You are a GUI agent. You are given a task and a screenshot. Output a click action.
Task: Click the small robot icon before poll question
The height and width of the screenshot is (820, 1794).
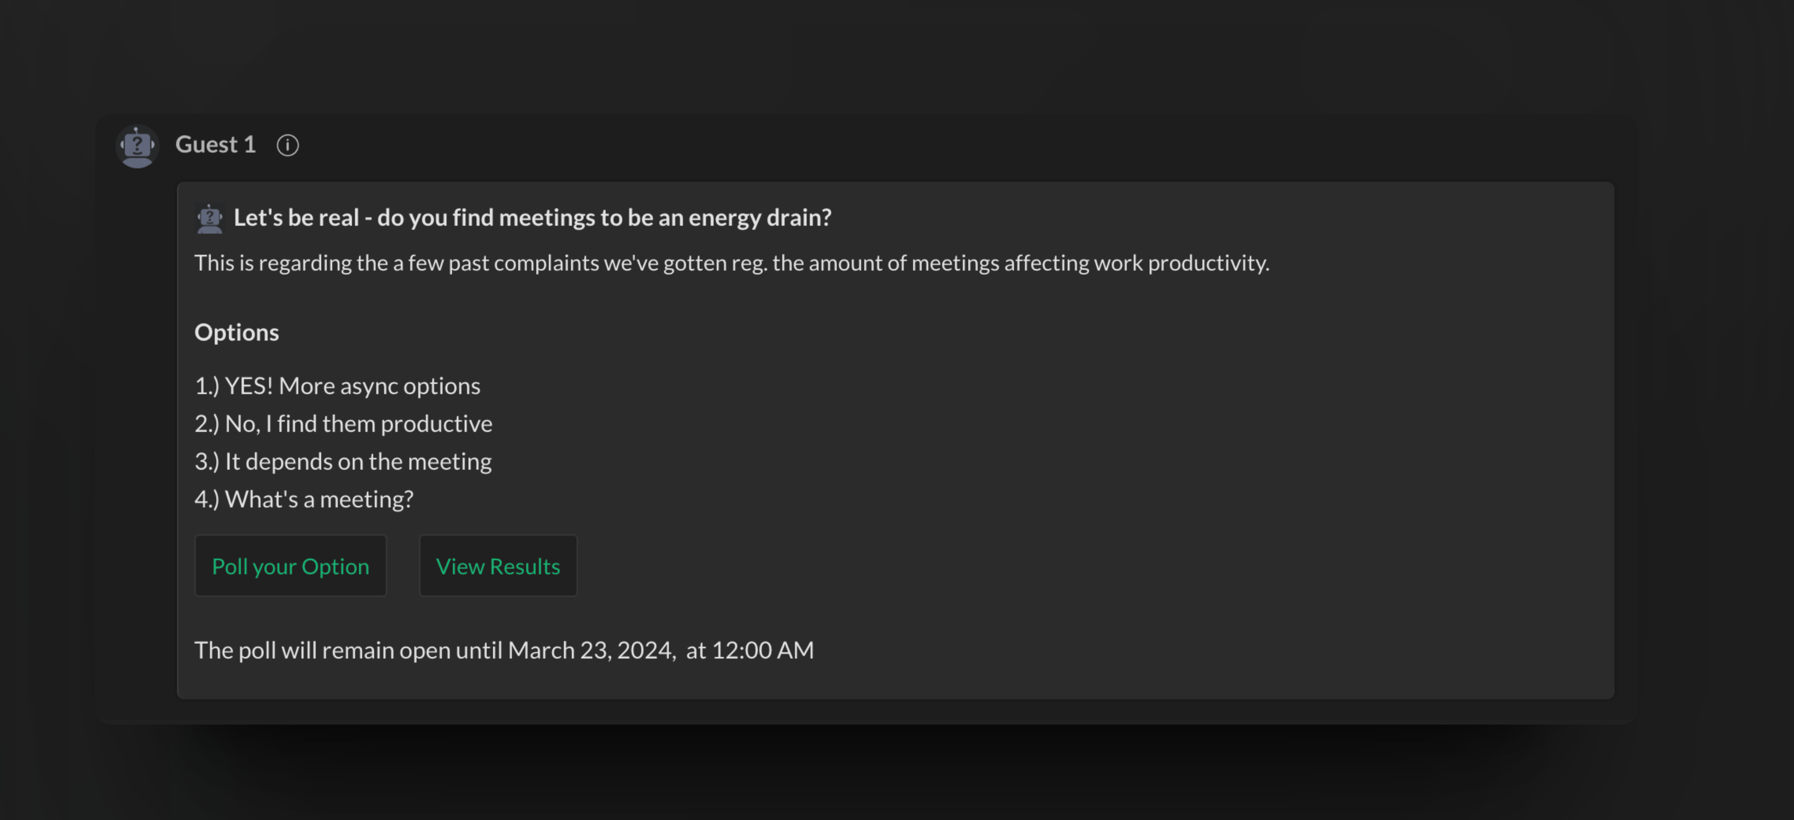[x=210, y=219]
